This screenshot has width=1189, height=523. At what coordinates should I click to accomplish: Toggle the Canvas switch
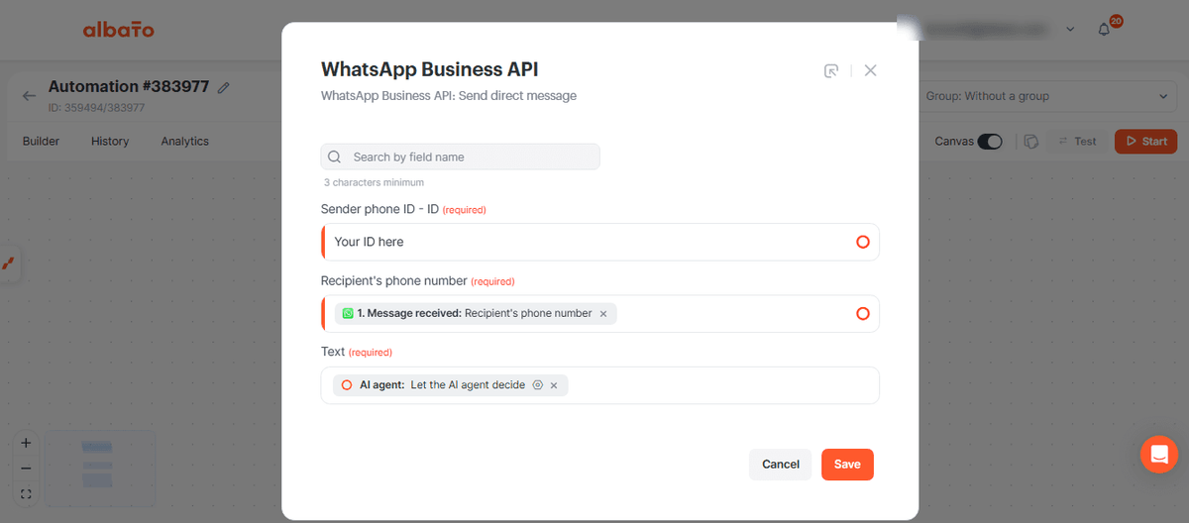click(x=990, y=142)
